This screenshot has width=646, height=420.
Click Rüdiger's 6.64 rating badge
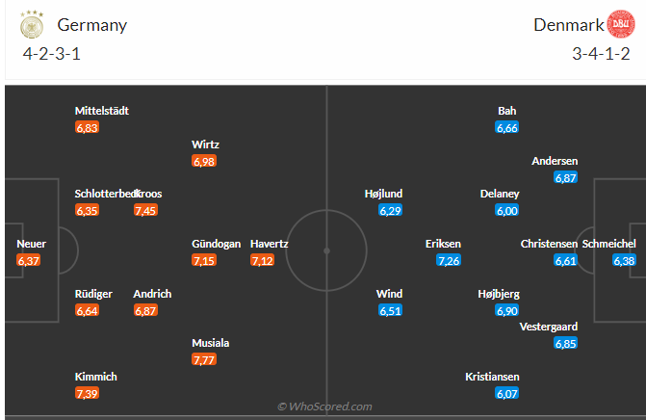pos(87,310)
